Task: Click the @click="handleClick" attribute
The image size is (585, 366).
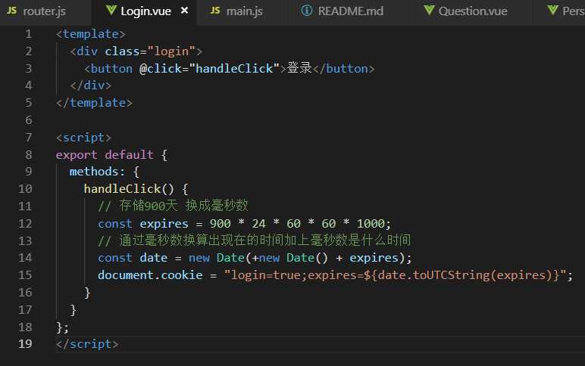Action: [209, 69]
